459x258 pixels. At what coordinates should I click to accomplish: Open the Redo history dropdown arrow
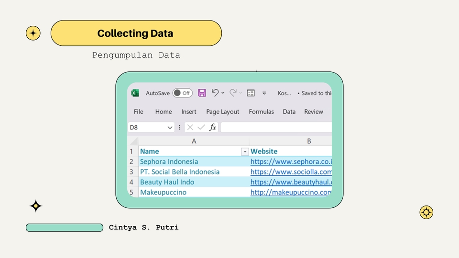(x=240, y=93)
